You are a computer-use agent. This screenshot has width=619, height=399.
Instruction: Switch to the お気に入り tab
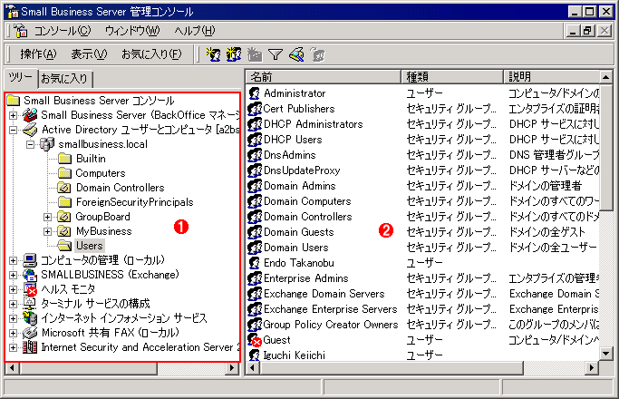point(64,79)
